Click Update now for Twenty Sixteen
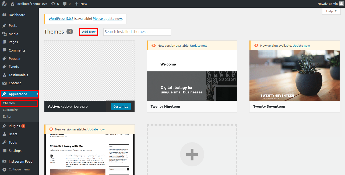Viewport: 345px width, 175px height. click(96, 129)
